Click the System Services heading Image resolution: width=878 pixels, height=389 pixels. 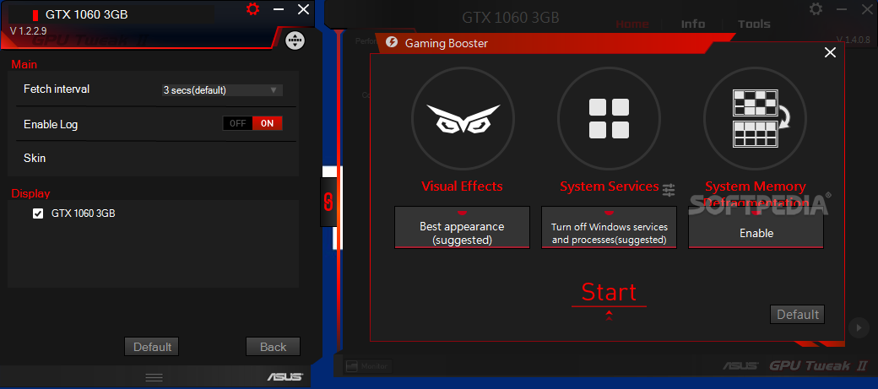click(610, 186)
